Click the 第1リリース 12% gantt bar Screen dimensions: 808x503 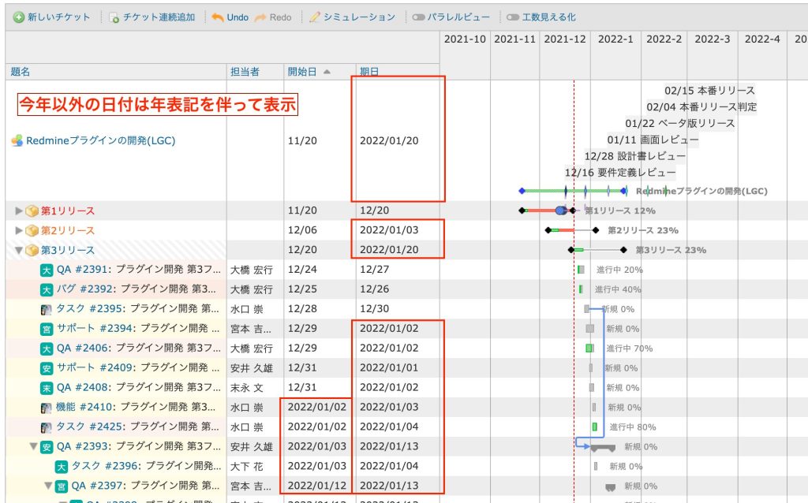548,211
